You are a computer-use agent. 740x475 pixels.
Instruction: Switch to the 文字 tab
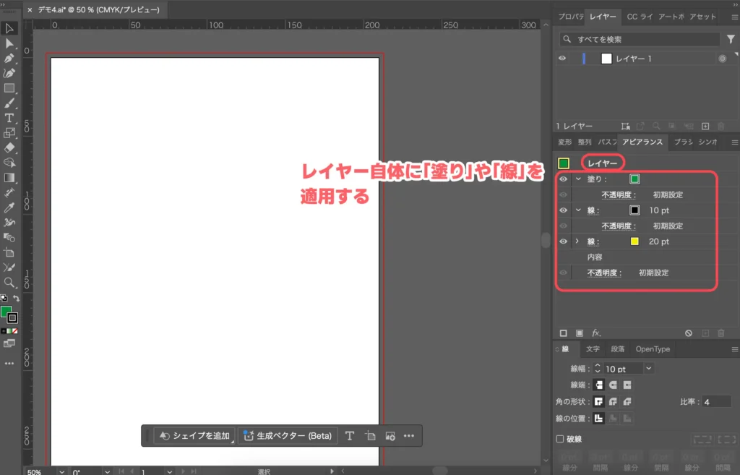coord(593,349)
